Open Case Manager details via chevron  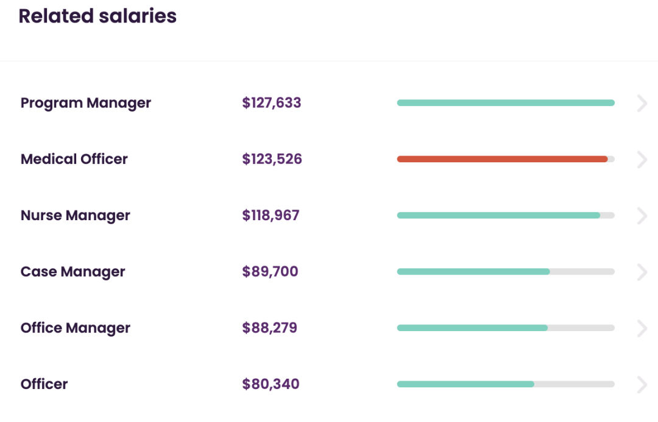point(642,272)
